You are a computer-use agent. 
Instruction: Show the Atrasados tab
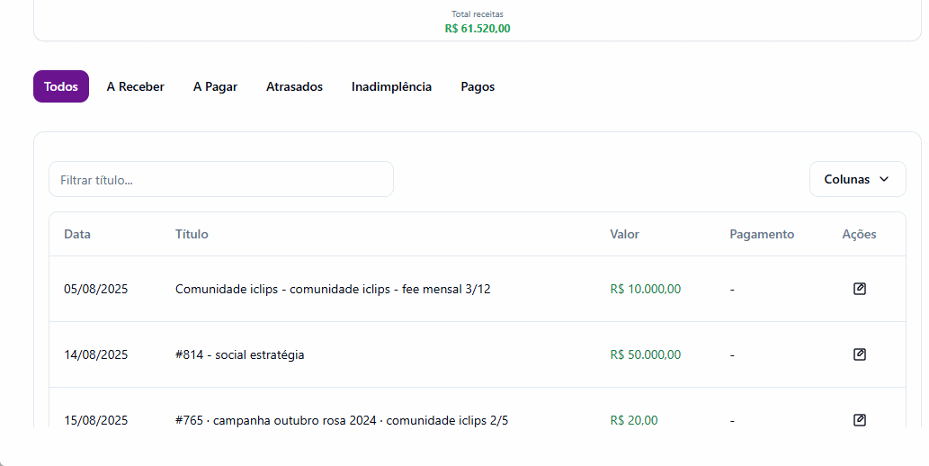click(x=294, y=86)
